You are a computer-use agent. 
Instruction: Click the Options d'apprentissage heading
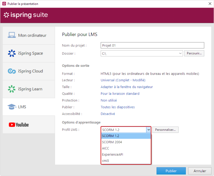pyautogui.click(x=81, y=122)
